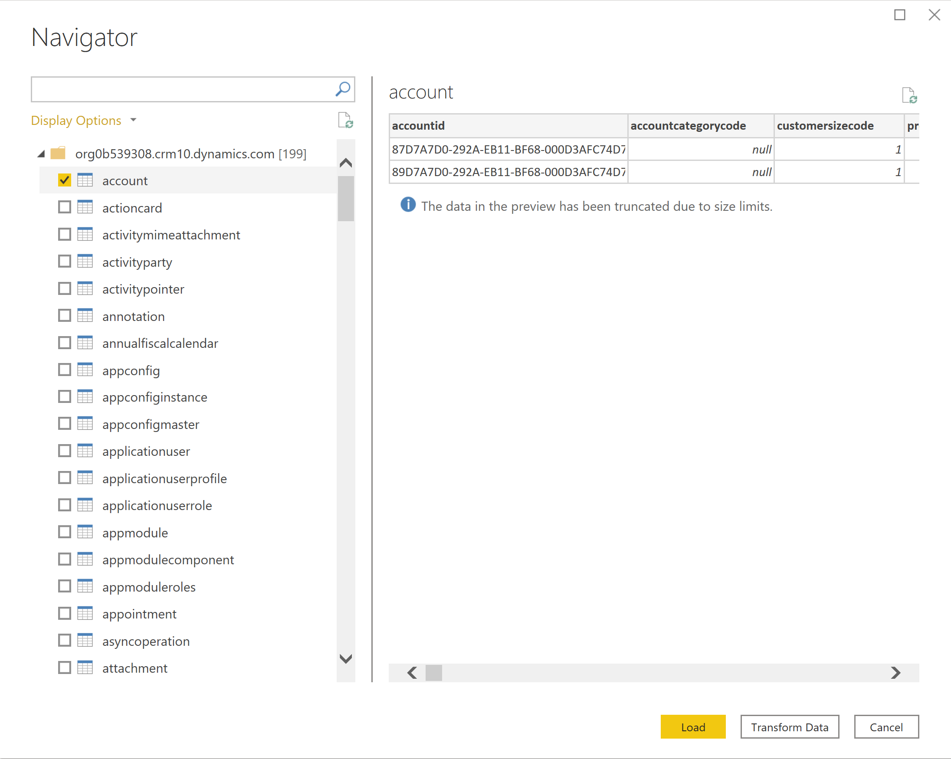Click the info icon near truncation message
This screenshot has width=951, height=759.
(x=407, y=205)
